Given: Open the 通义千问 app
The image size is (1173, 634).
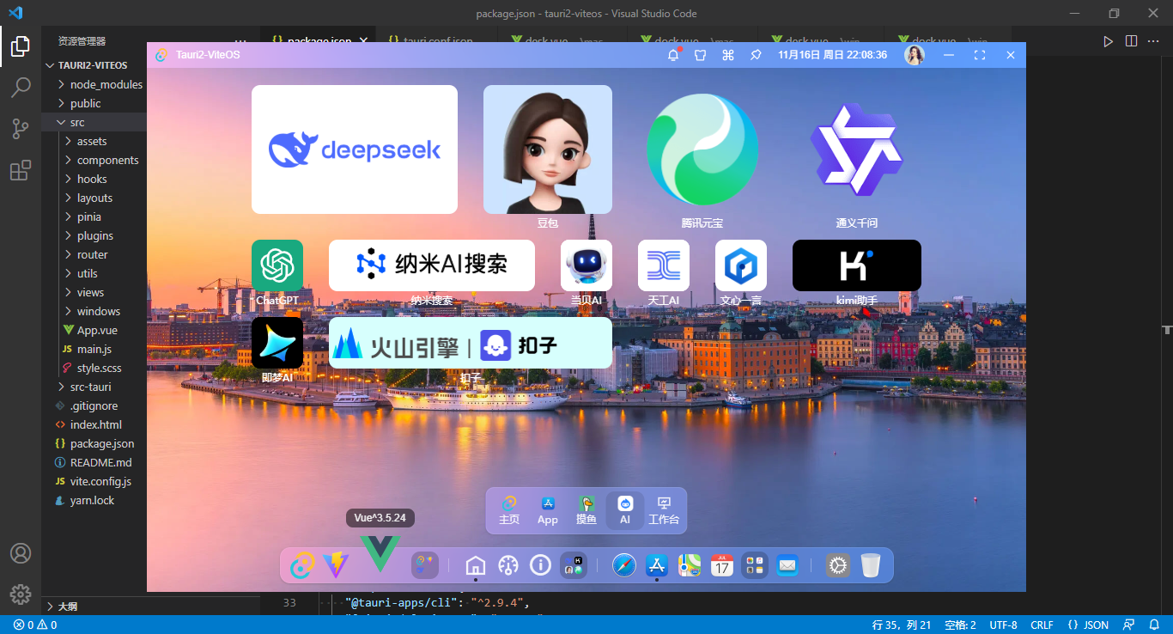Looking at the screenshot, I should pyautogui.click(x=855, y=149).
